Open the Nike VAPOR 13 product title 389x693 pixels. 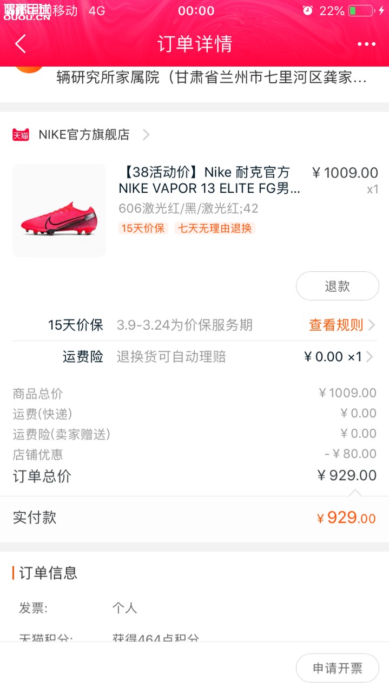(209, 180)
